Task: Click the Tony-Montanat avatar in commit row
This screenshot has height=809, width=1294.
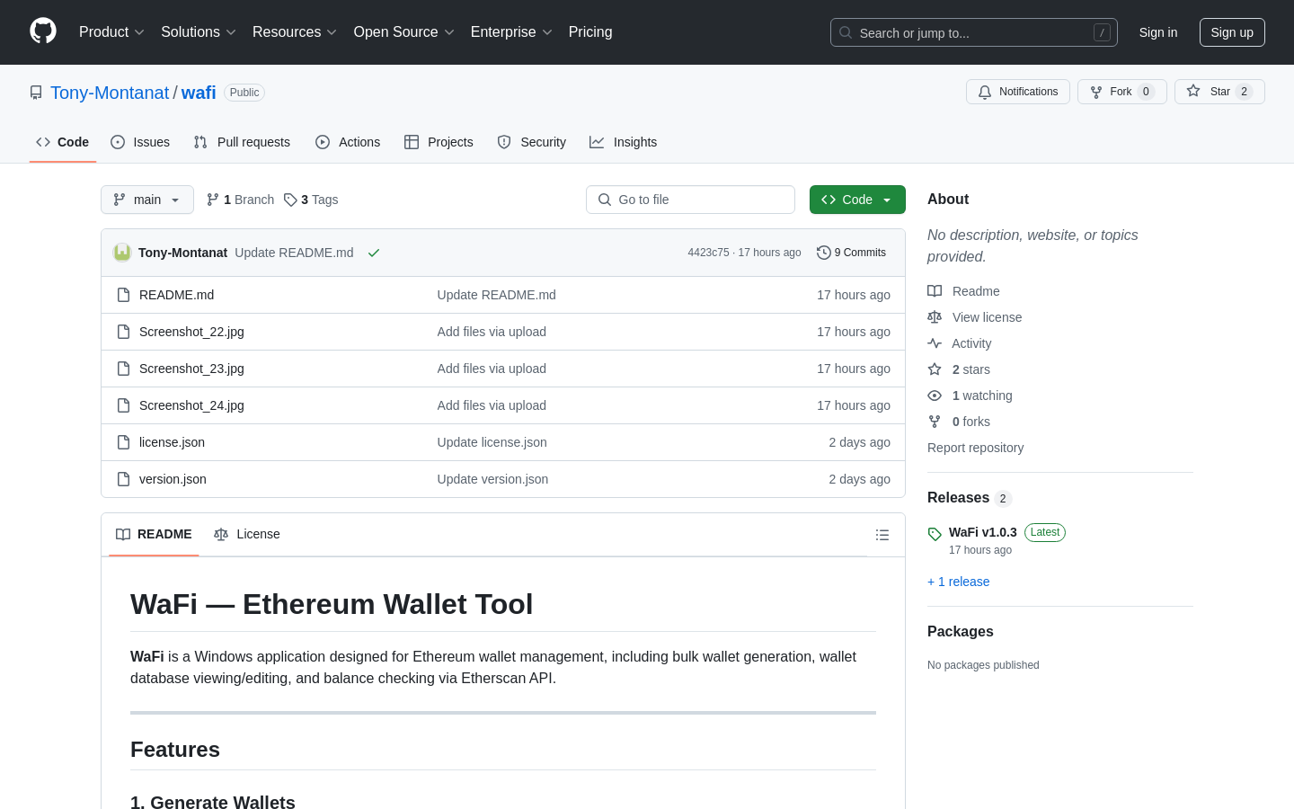Action: click(x=122, y=253)
